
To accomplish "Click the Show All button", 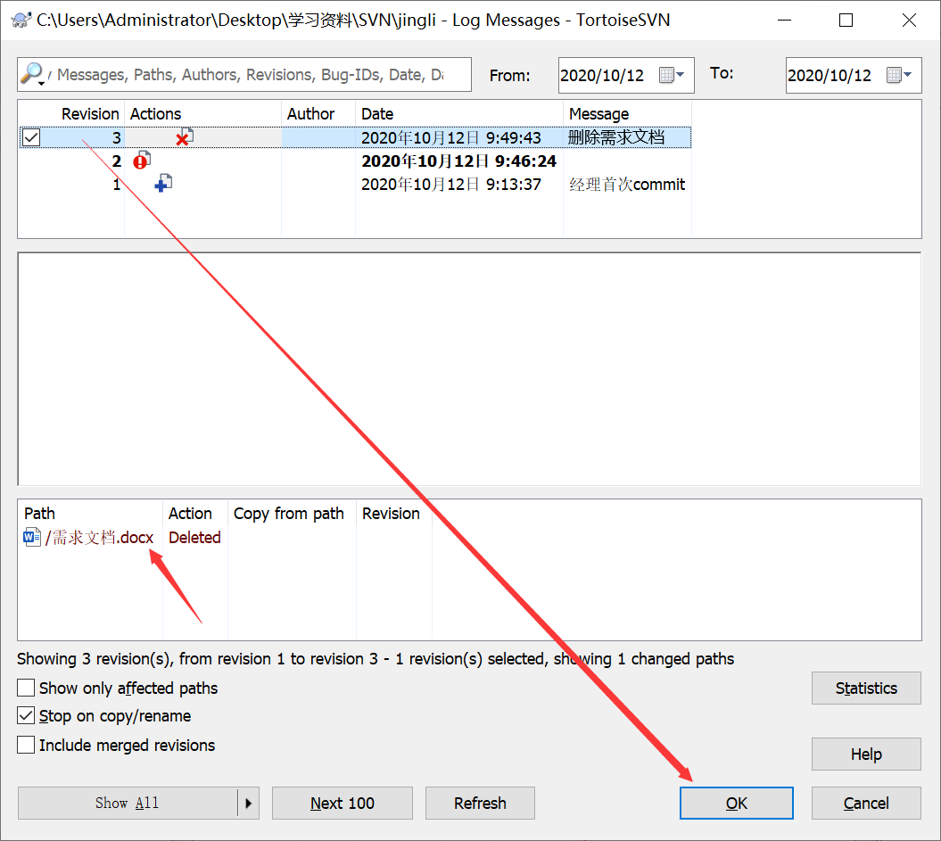I will (128, 803).
